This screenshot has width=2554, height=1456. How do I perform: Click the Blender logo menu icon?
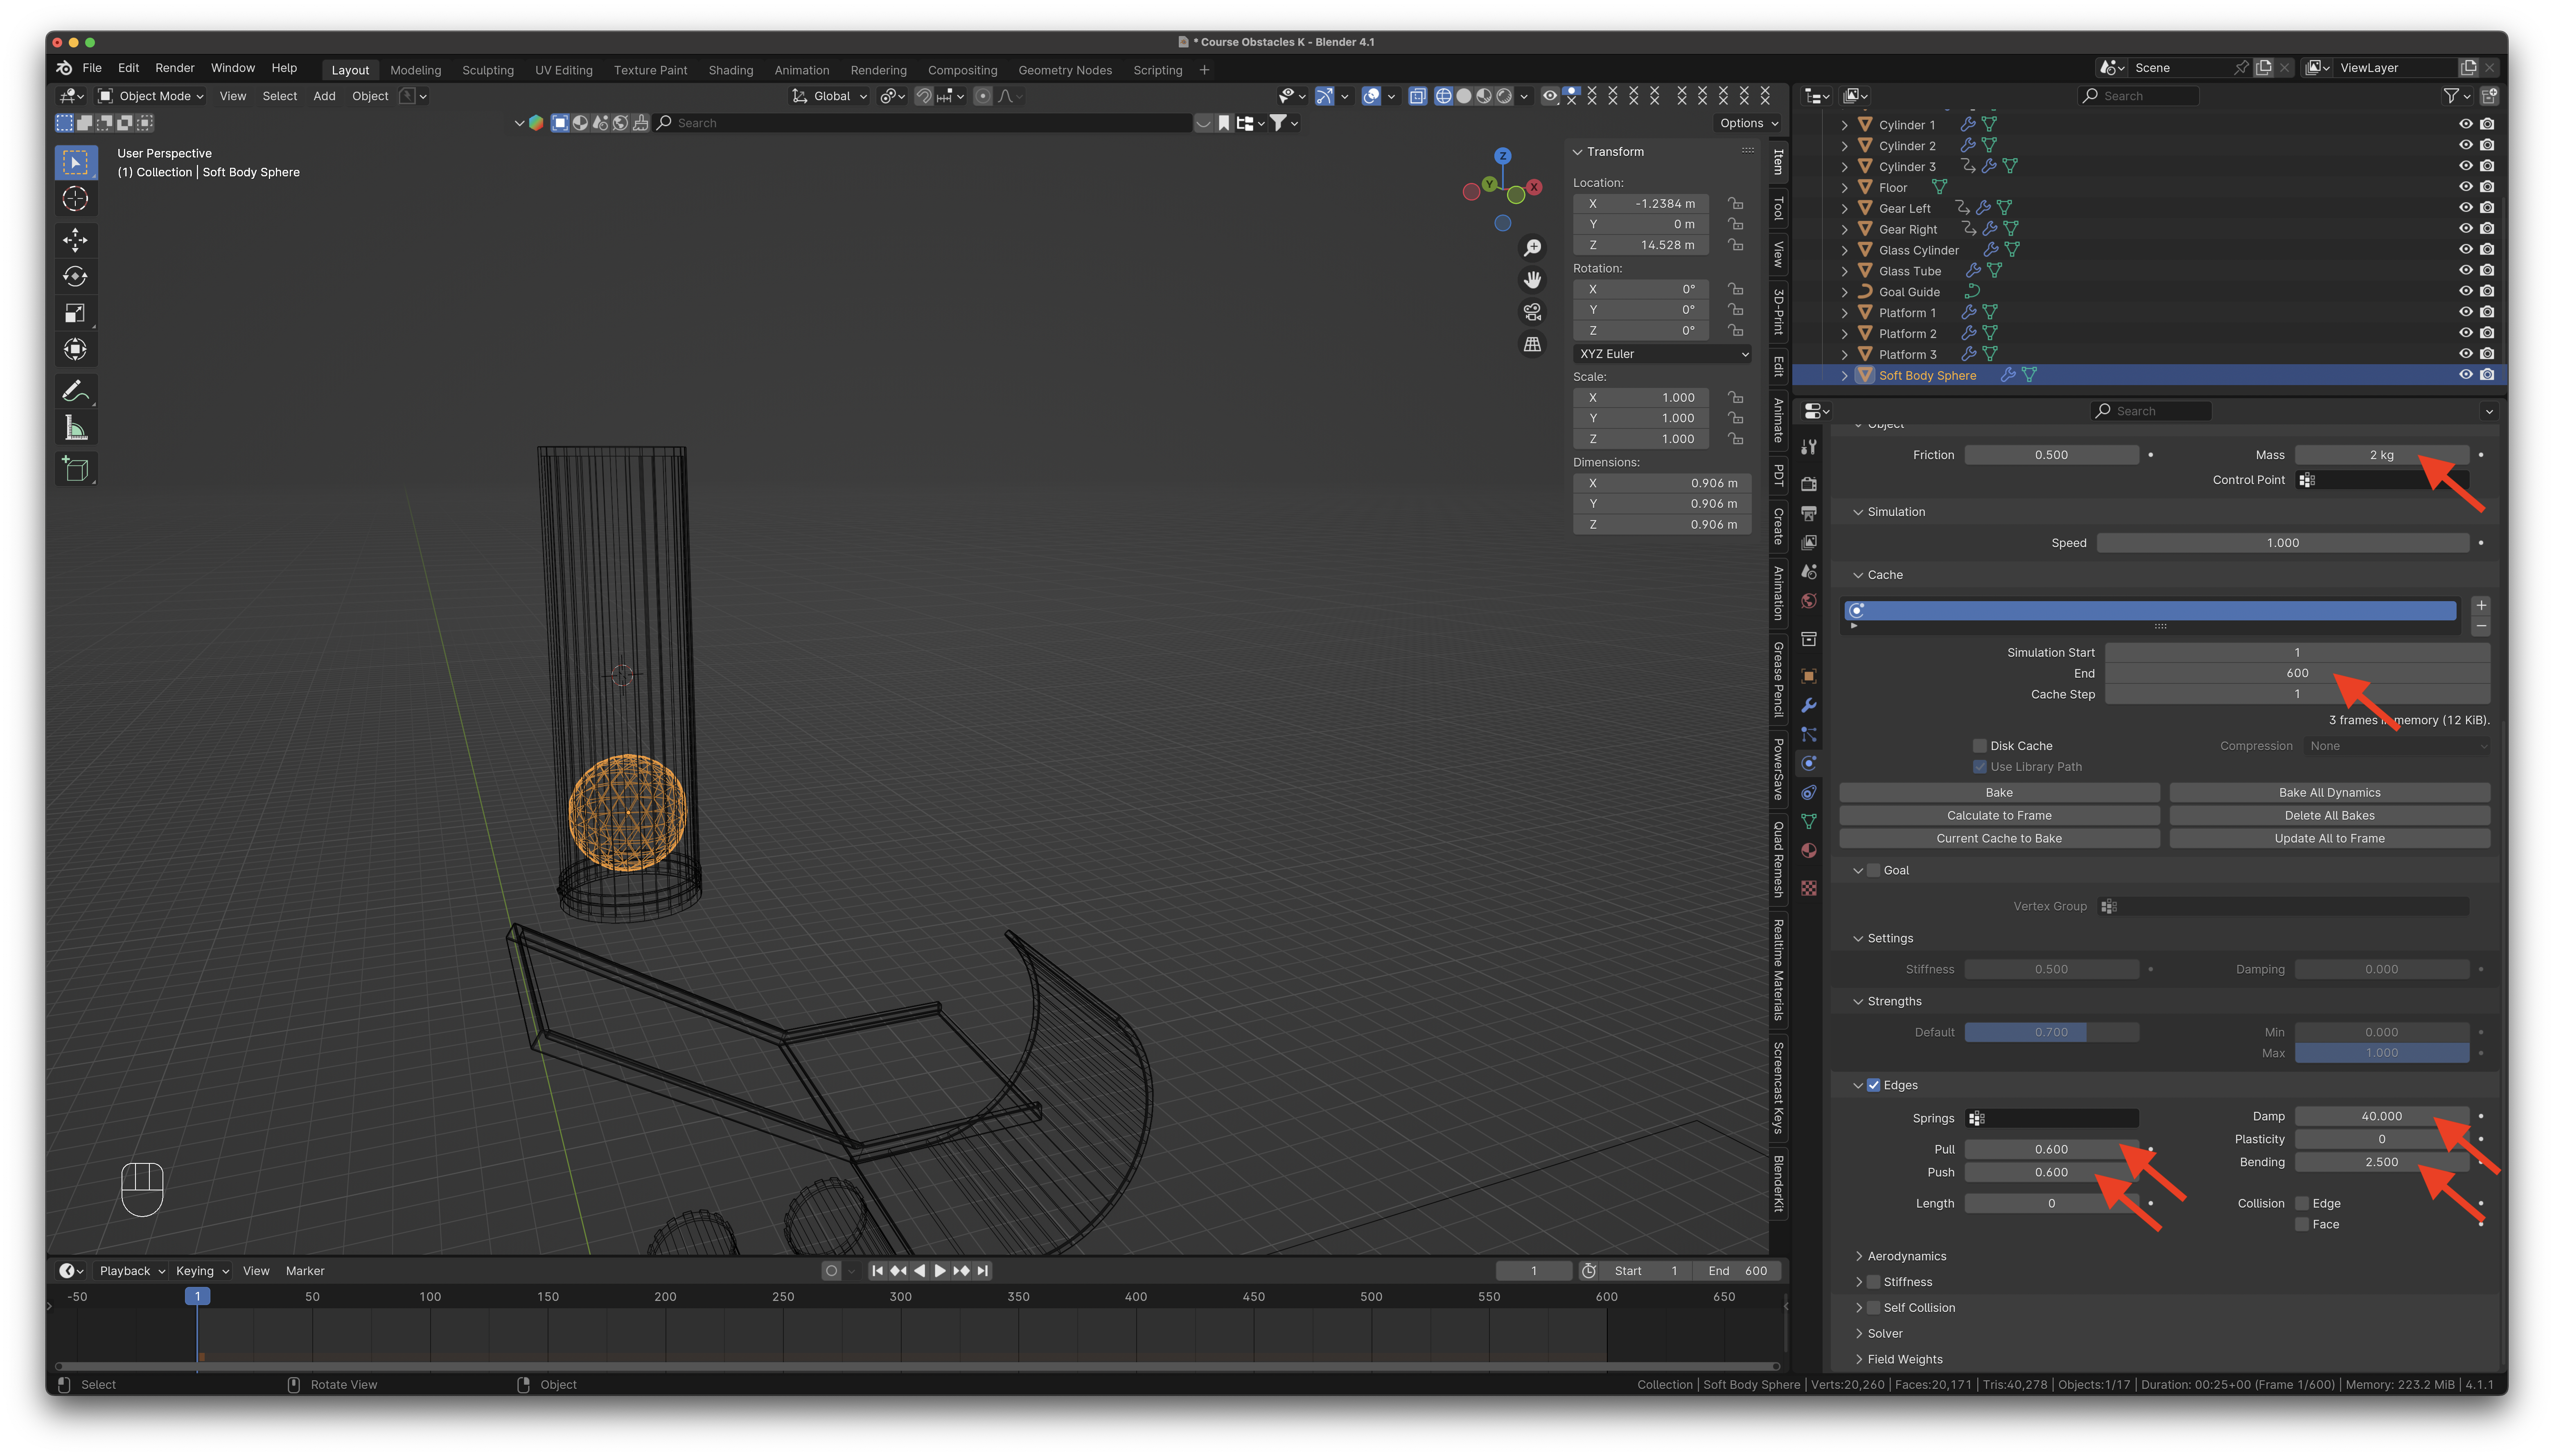64,68
